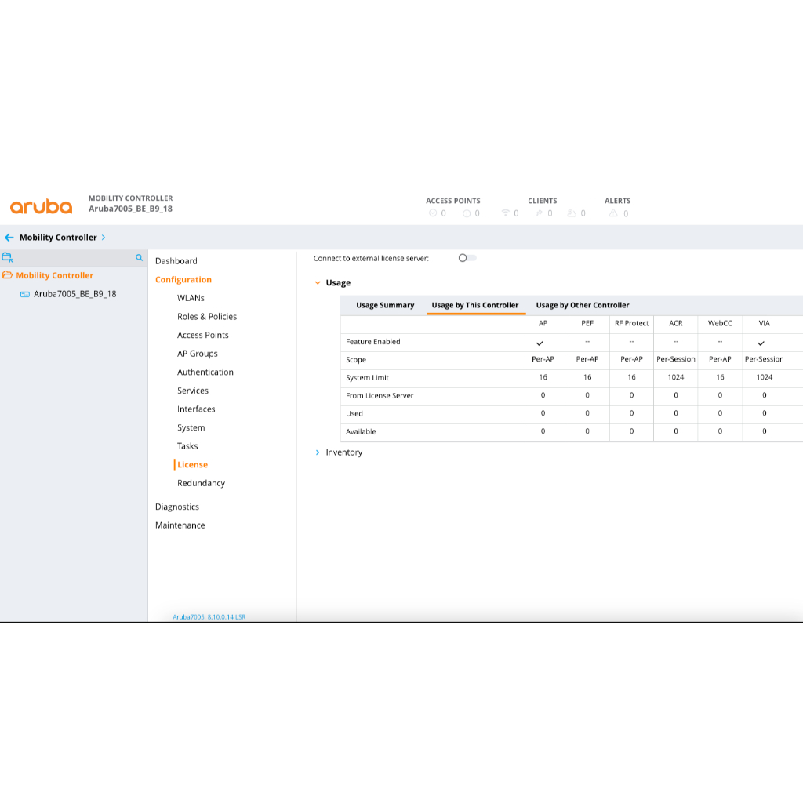
Task: Click the node hierarchy icon above the tree
Action: (x=8, y=257)
